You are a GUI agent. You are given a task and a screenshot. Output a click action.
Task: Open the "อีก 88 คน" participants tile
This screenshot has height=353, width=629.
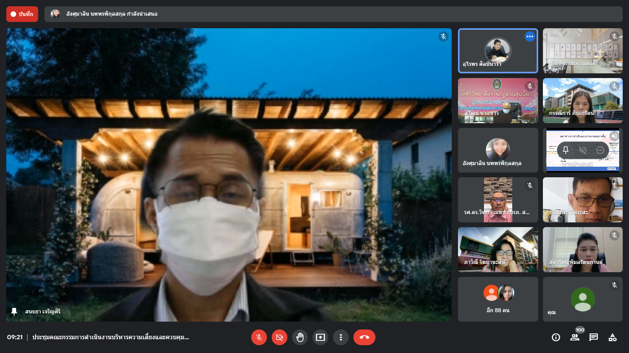[x=498, y=299]
